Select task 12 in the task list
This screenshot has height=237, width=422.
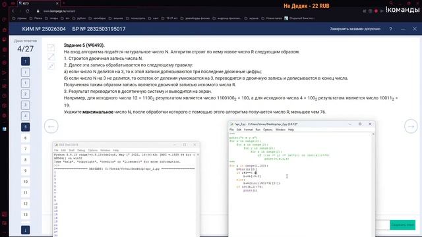click(25, 203)
